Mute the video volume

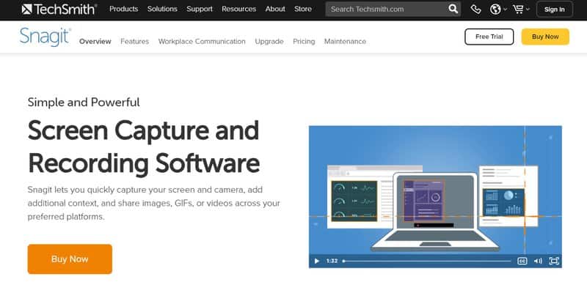coord(538,261)
